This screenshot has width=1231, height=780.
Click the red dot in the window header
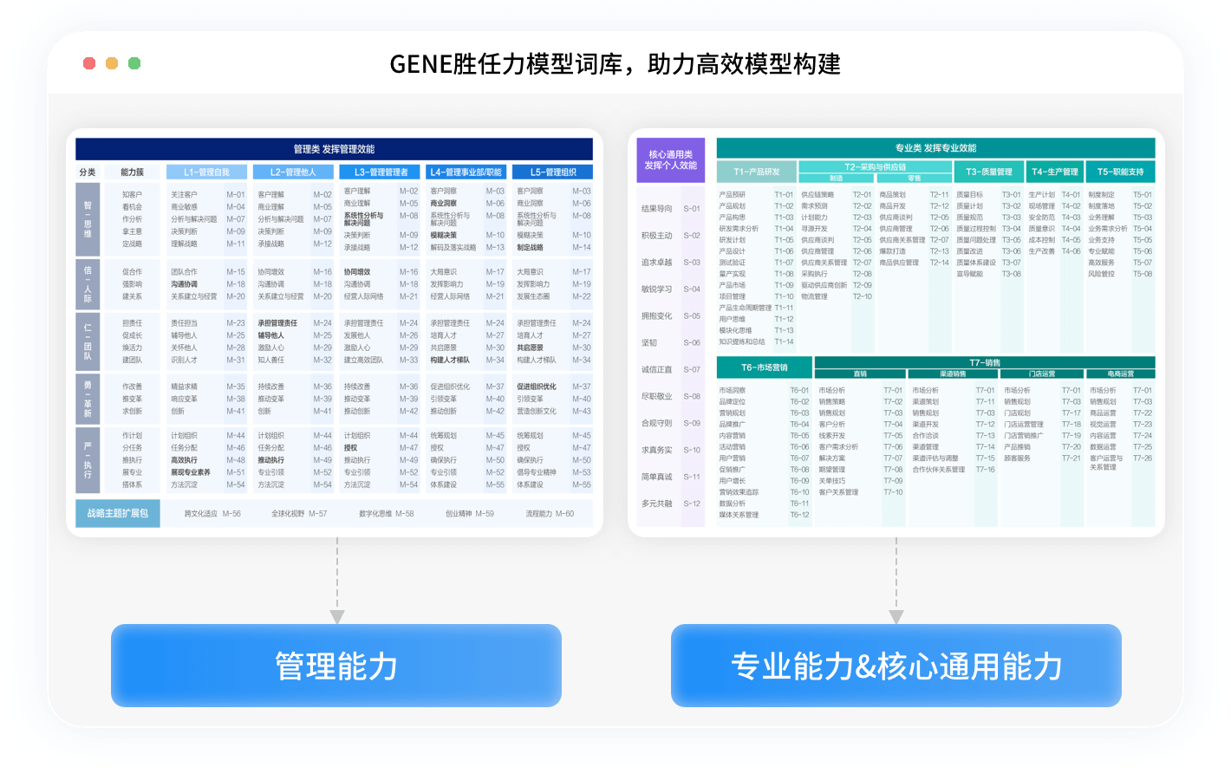89,63
